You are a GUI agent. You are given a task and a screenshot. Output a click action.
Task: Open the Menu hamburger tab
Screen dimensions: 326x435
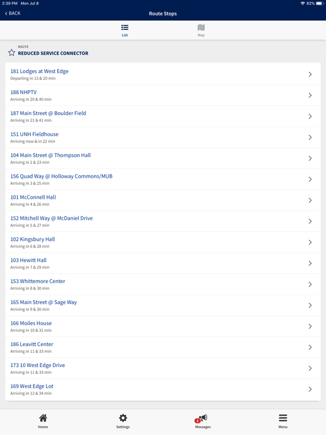point(283,421)
